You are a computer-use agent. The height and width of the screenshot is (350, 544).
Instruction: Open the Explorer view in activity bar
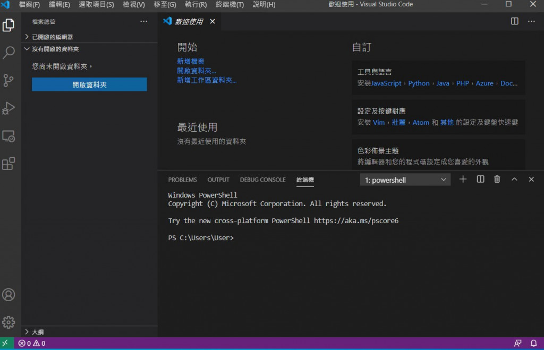coord(8,25)
